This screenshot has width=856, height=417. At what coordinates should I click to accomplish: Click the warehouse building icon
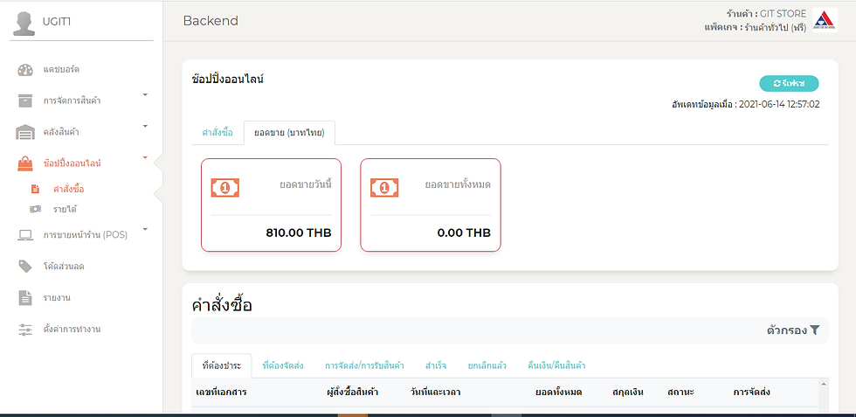[25, 132]
